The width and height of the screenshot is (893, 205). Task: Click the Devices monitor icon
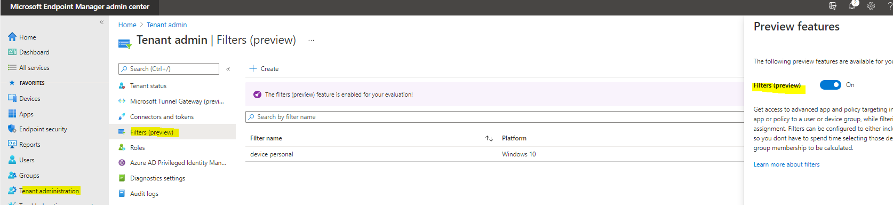coord(12,98)
